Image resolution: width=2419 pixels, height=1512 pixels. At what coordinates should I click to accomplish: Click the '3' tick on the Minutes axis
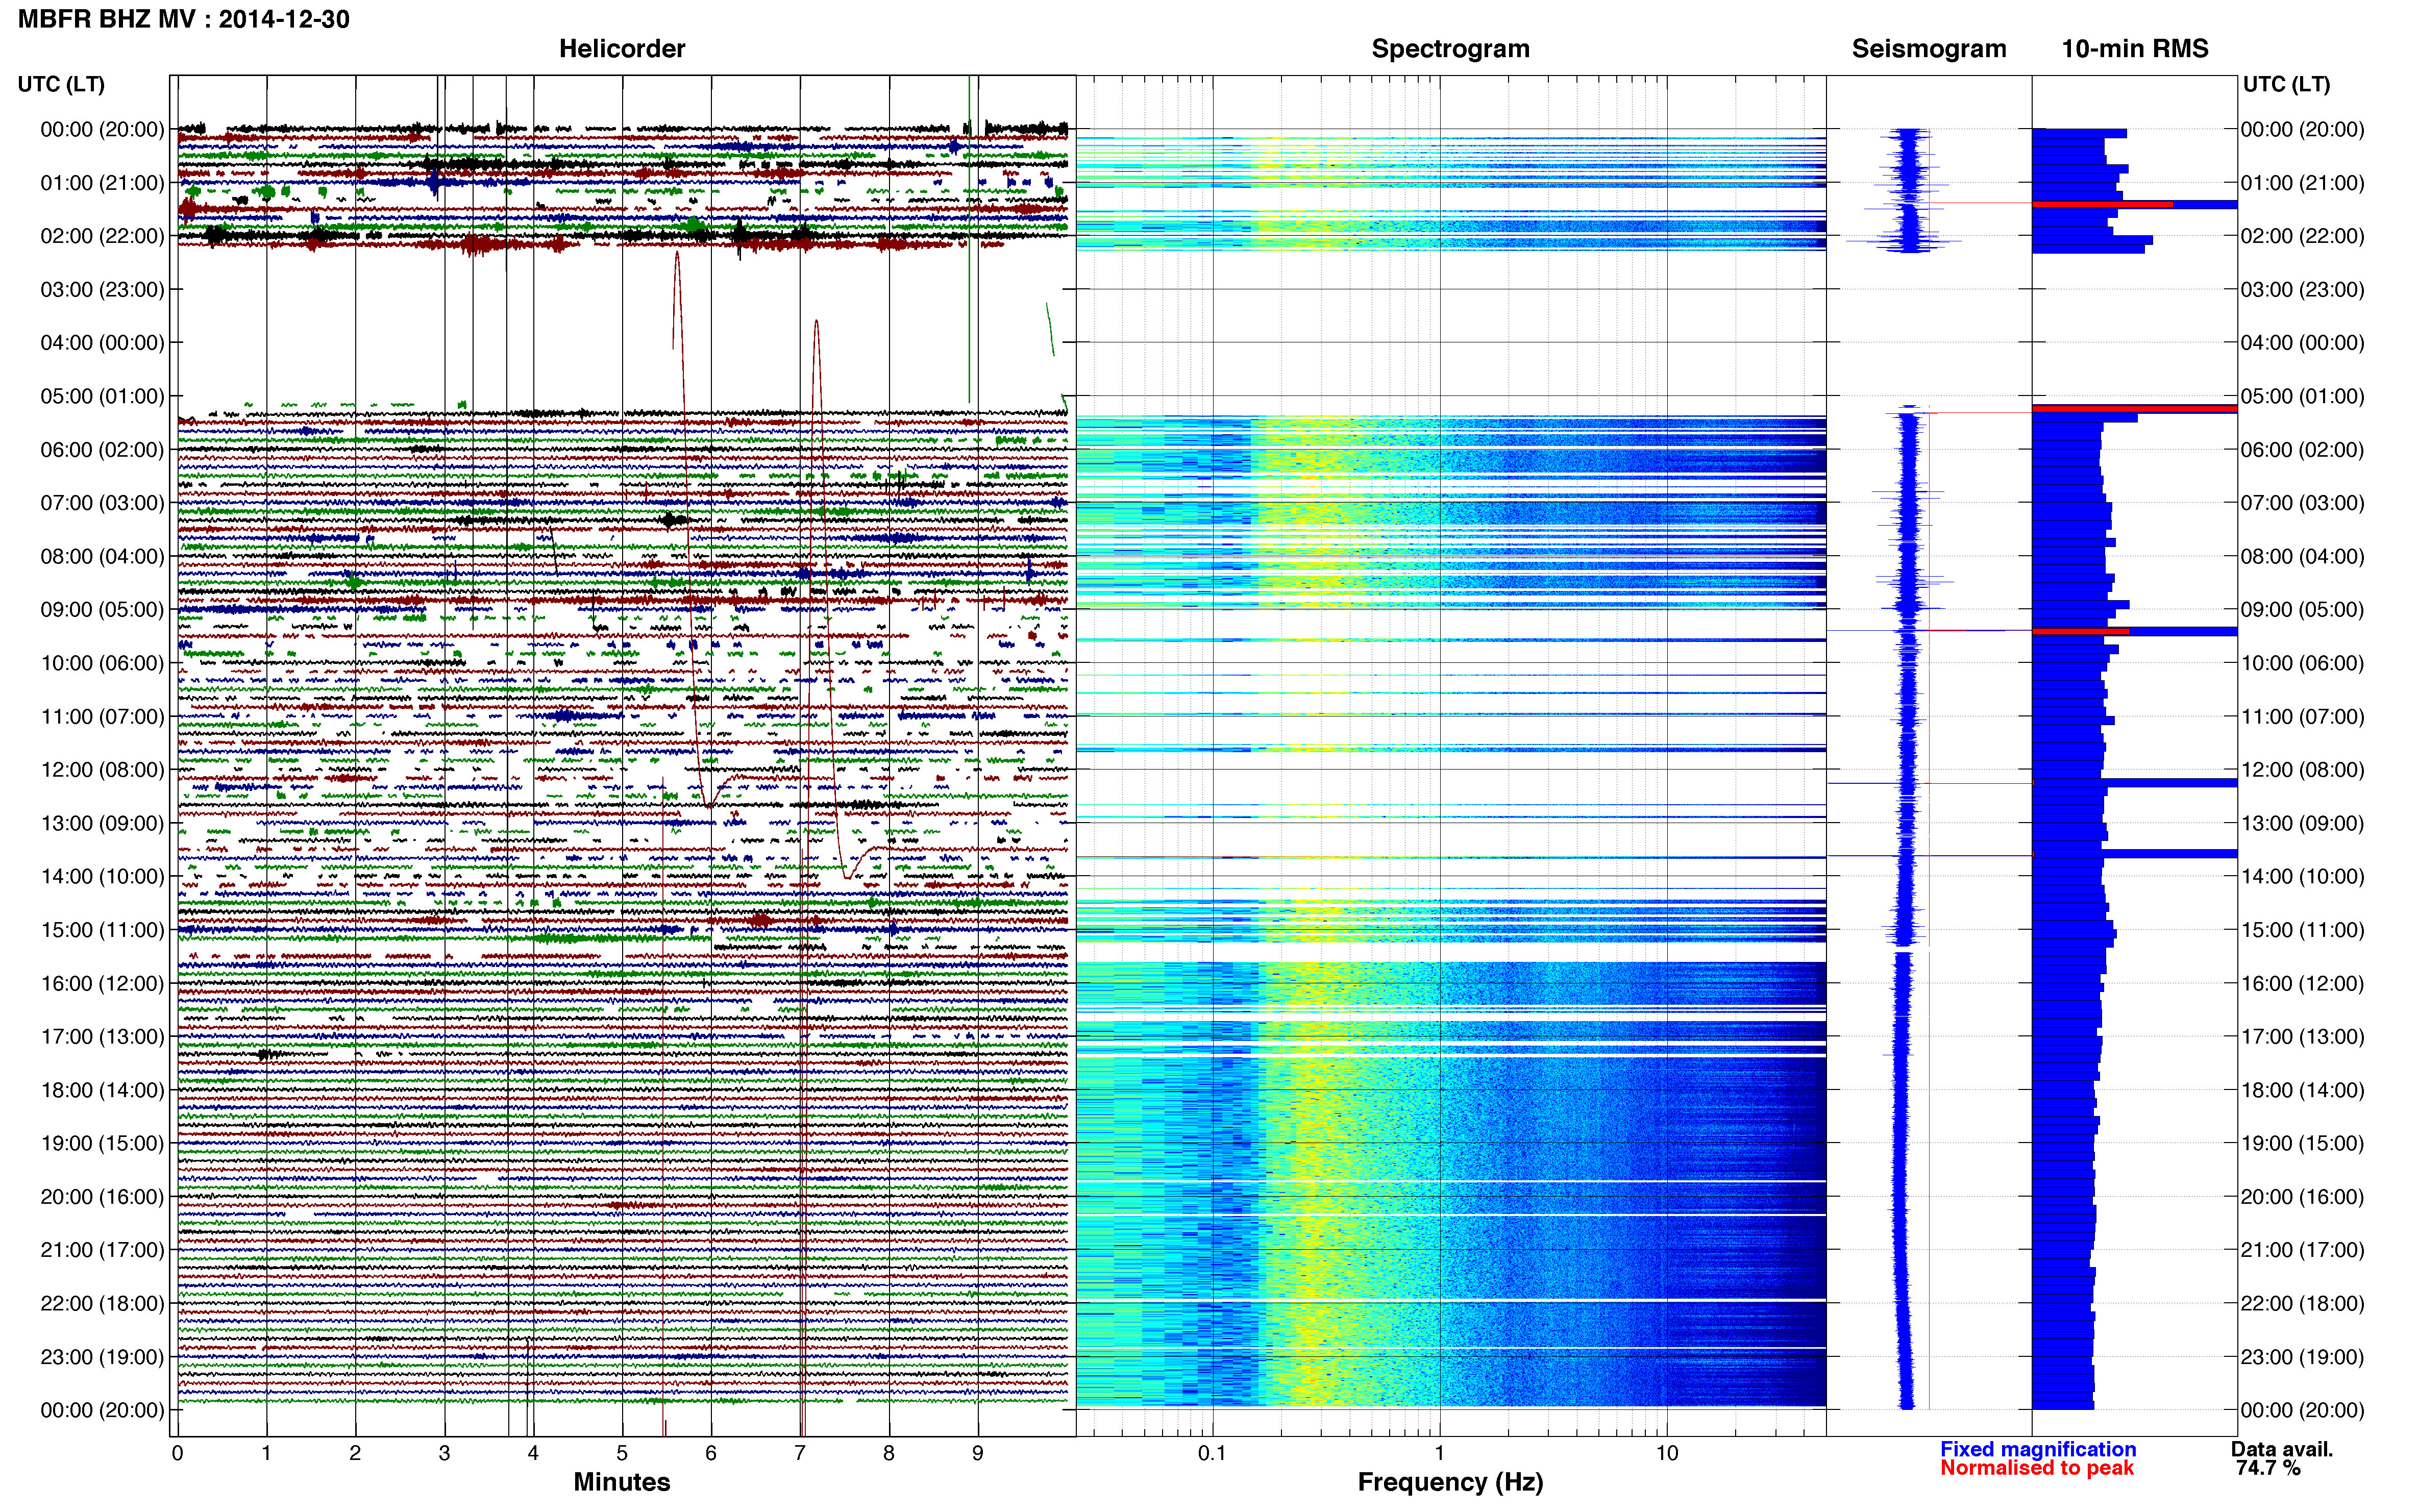tap(444, 1453)
